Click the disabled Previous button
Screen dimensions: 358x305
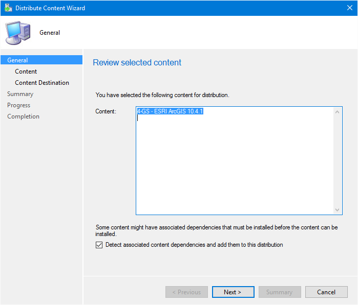(186, 292)
